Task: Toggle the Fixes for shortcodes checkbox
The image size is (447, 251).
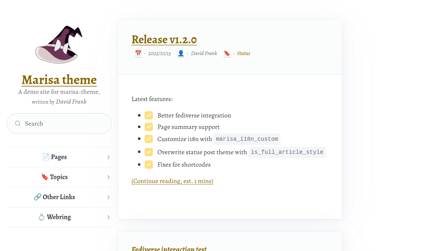Action: pos(149,164)
